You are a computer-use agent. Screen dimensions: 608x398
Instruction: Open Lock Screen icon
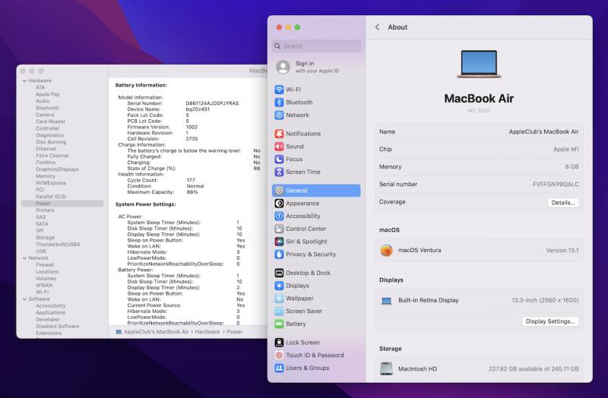click(279, 343)
